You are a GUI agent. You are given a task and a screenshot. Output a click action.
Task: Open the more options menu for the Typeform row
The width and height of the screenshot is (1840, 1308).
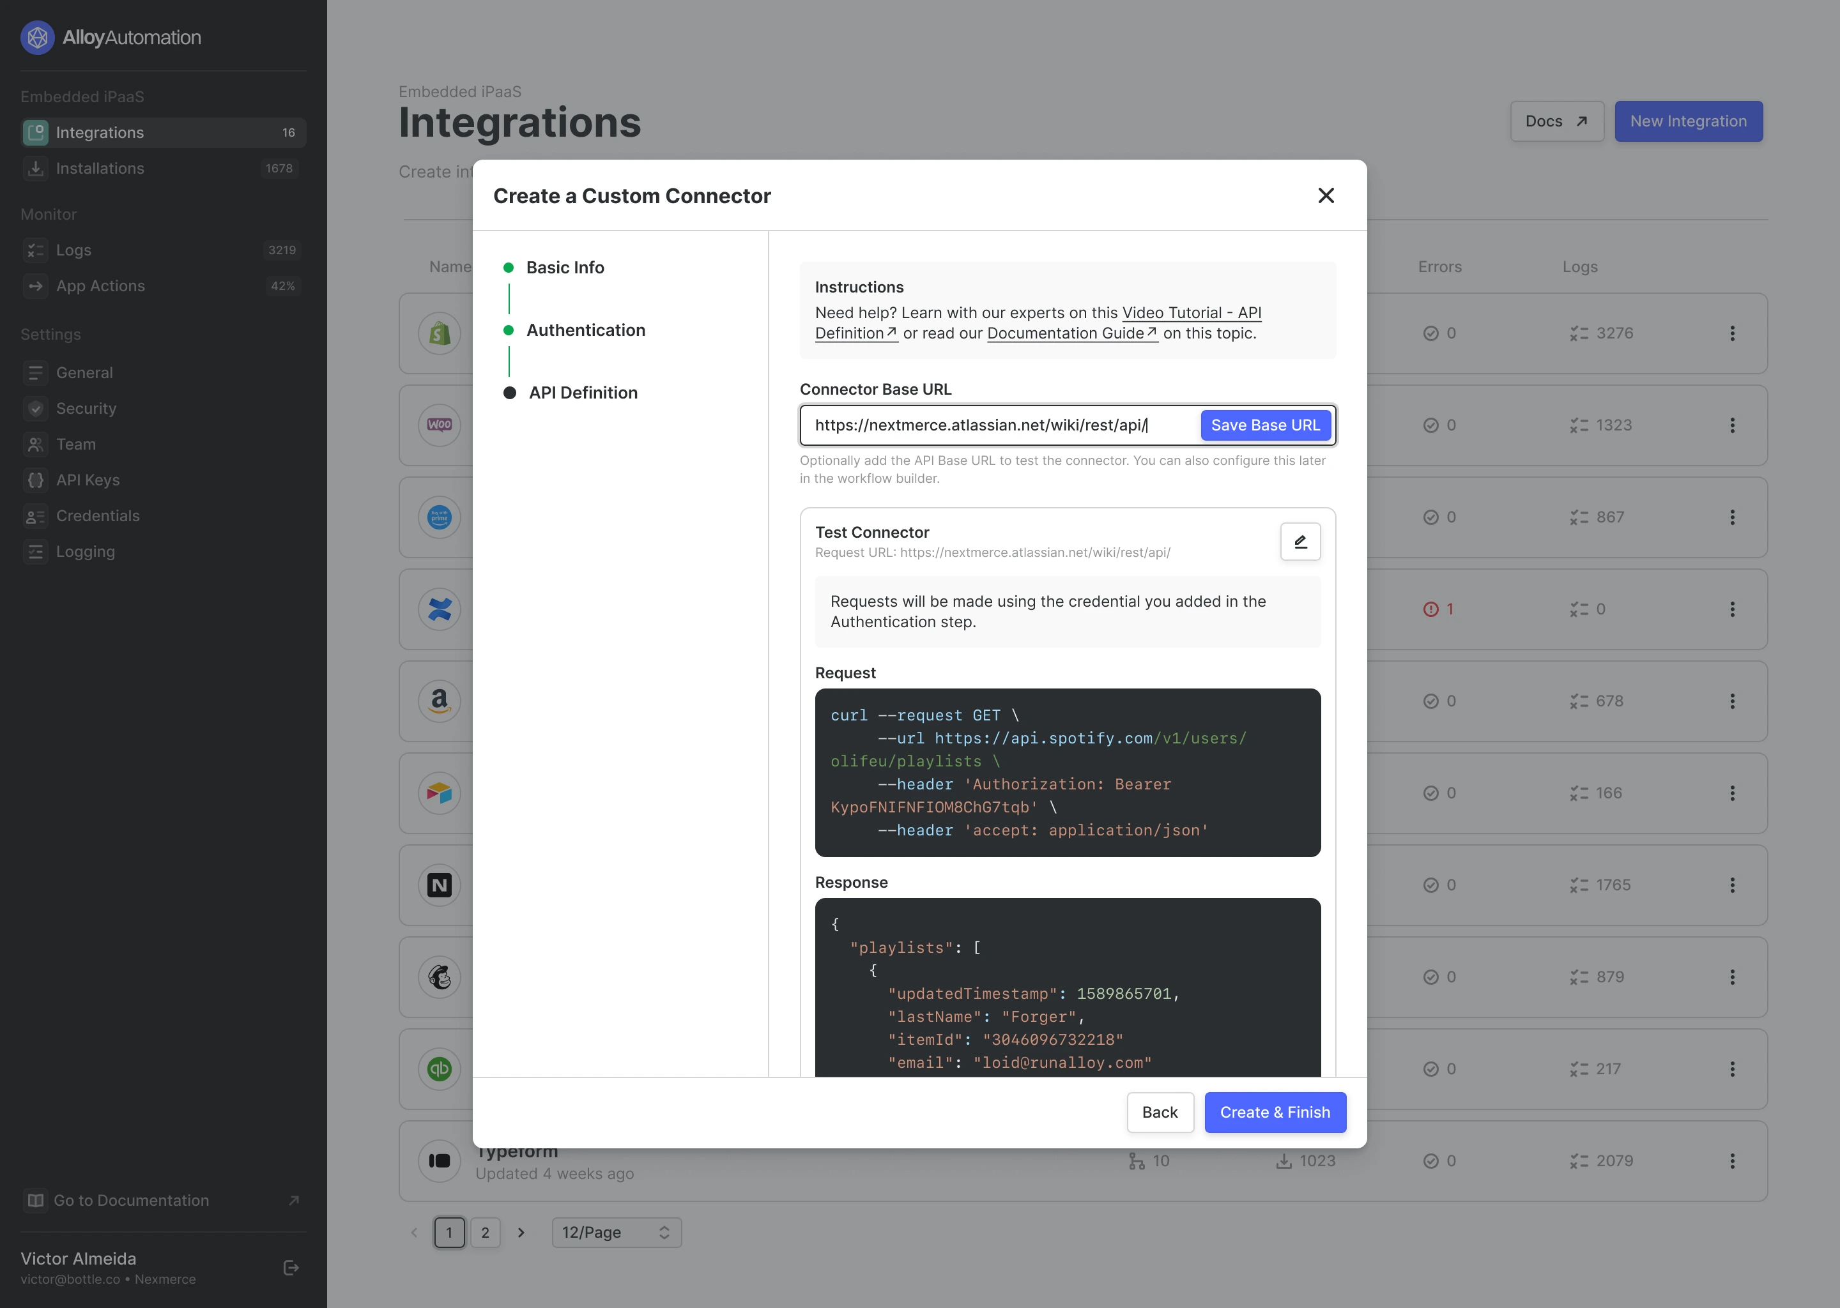point(1732,1160)
